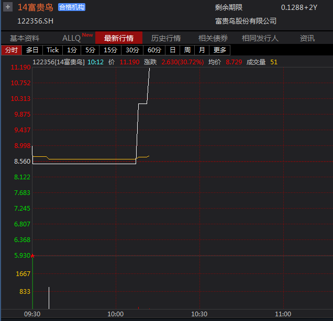This screenshot has height=321, width=333.
Task: Open the 相关债券 tab
Action: click(213, 38)
